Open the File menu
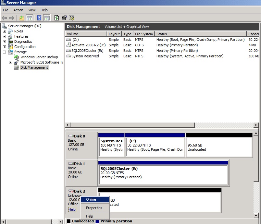Screen dimensions: 261x224 pyautogui.click(x=6, y=10)
